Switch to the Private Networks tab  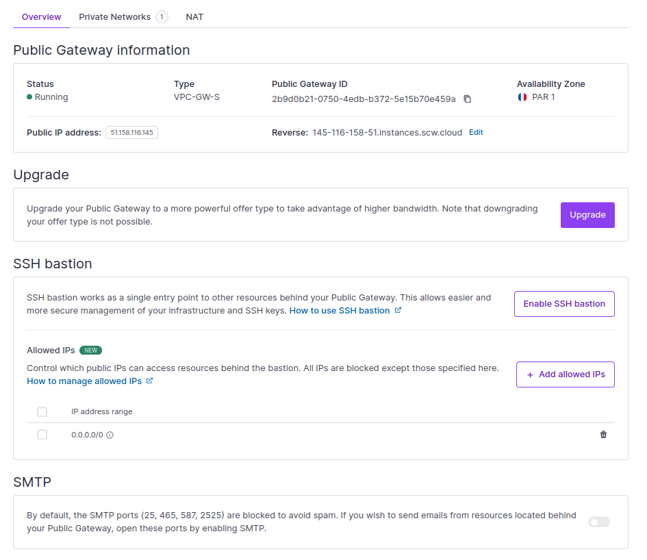point(114,16)
